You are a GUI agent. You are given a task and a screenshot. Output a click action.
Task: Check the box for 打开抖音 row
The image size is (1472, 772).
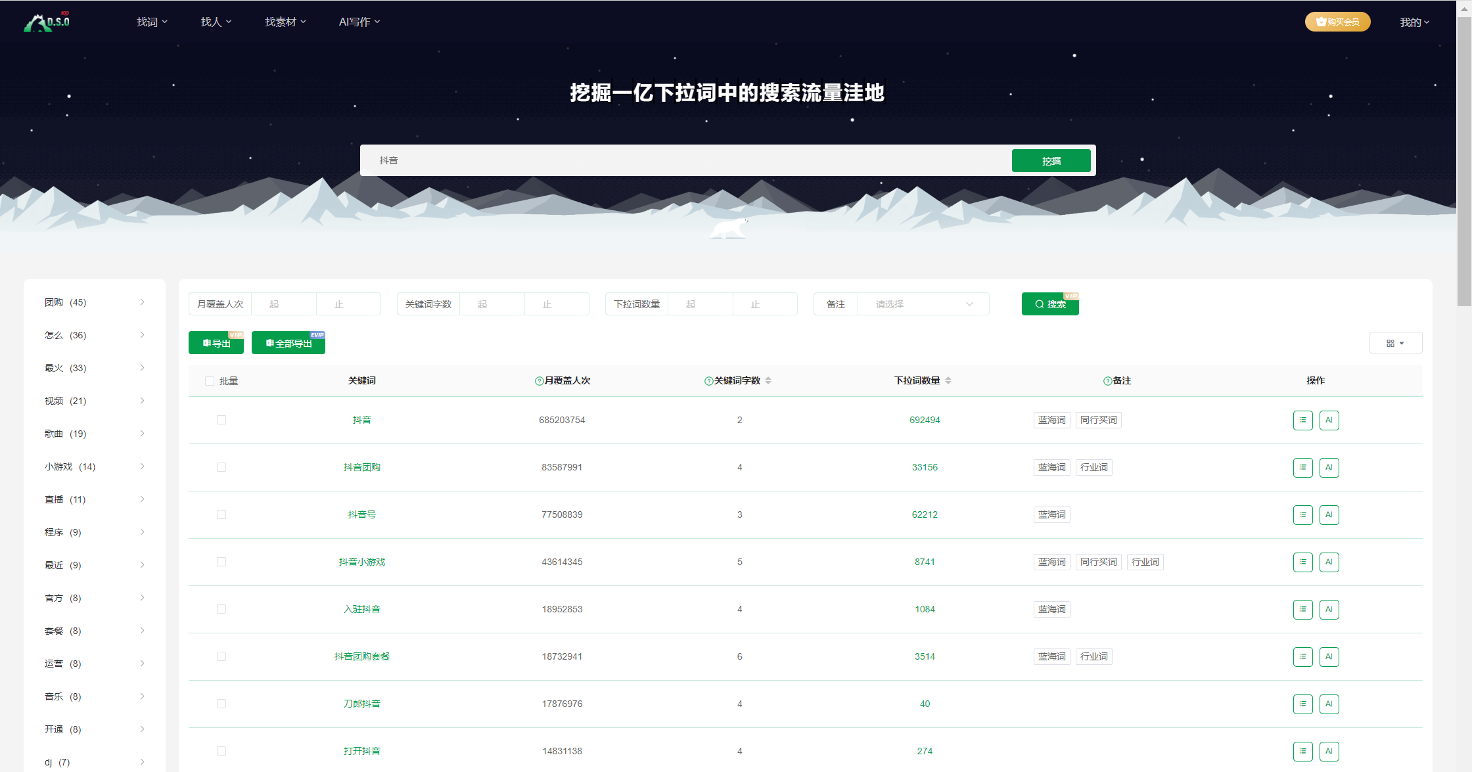(x=221, y=751)
